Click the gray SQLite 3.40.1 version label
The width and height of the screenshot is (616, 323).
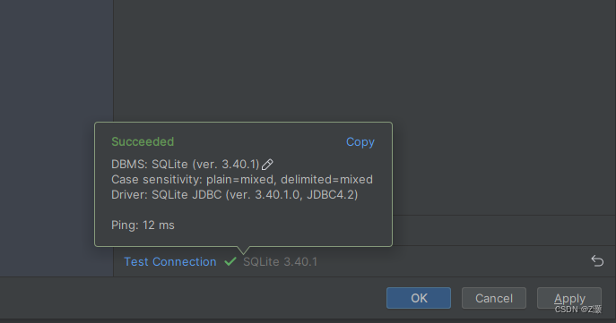click(280, 261)
